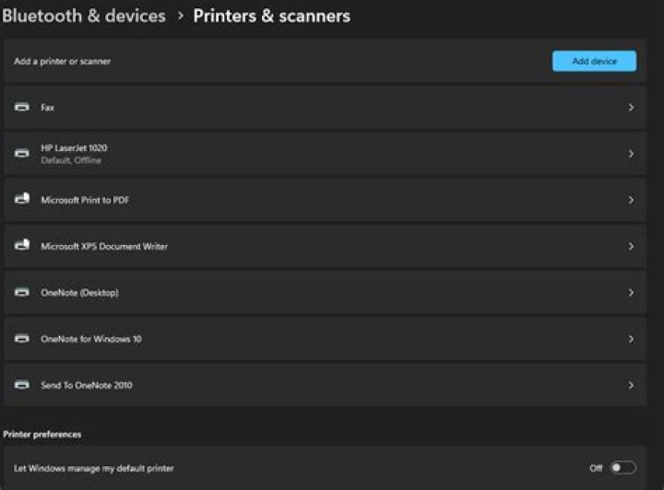Open the Microsoft Print to PDF label
Image resolution: width=664 pixels, height=490 pixels.
coord(85,200)
